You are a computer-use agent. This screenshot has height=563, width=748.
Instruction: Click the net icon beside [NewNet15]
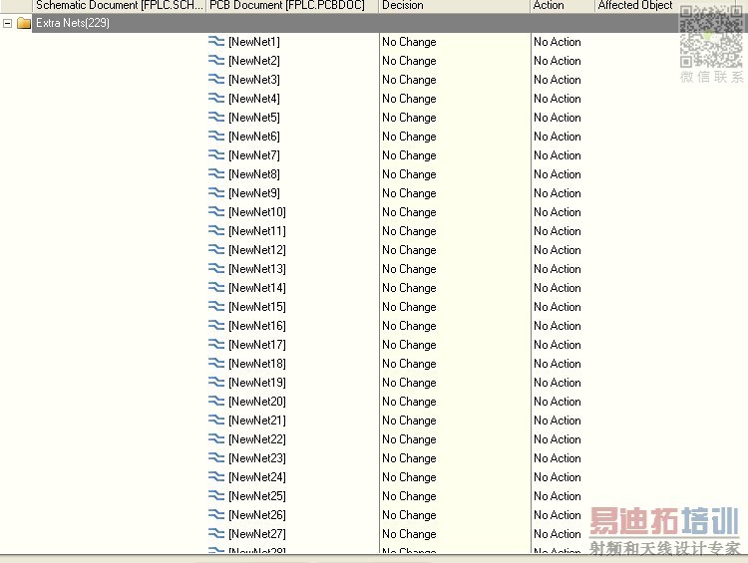(216, 307)
